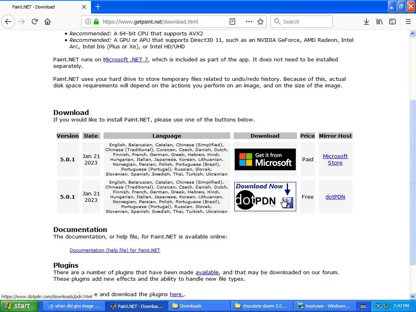The height and width of the screenshot is (312, 416).
Task: Close the Paint.NET - Download tab
Action: click(x=84, y=7)
